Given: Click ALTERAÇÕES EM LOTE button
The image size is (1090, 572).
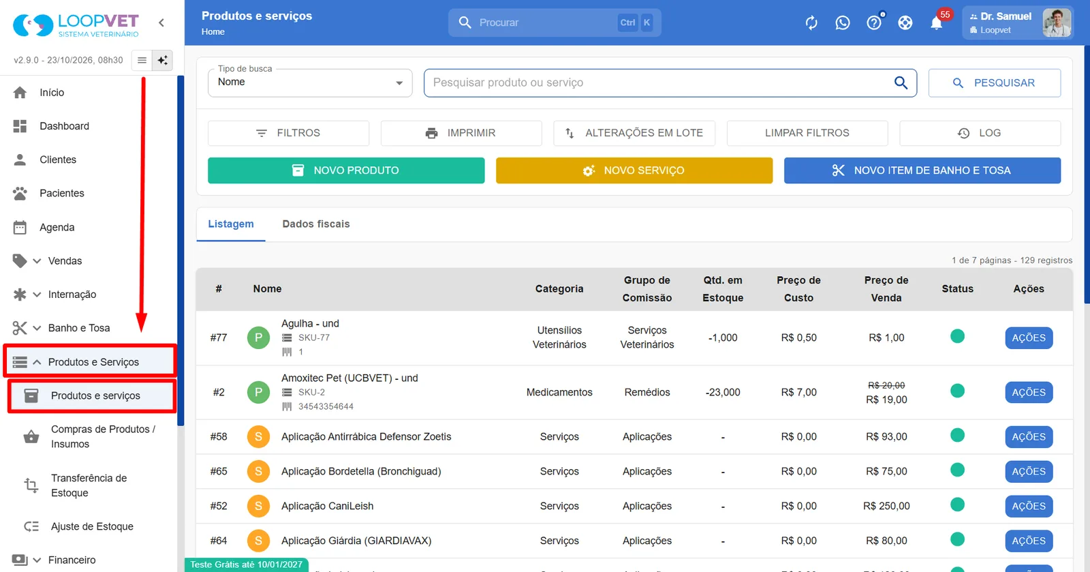Looking at the screenshot, I should click(634, 133).
